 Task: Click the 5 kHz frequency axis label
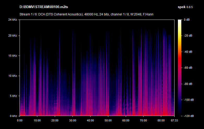point(13,96)
